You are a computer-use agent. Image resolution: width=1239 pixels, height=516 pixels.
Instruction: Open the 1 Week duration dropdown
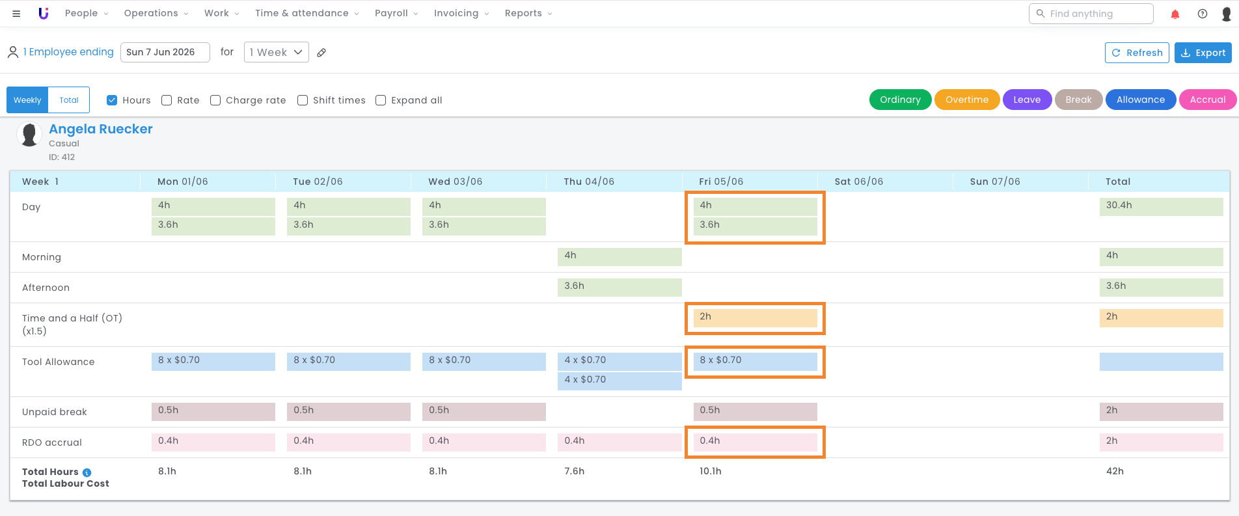[277, 52]
